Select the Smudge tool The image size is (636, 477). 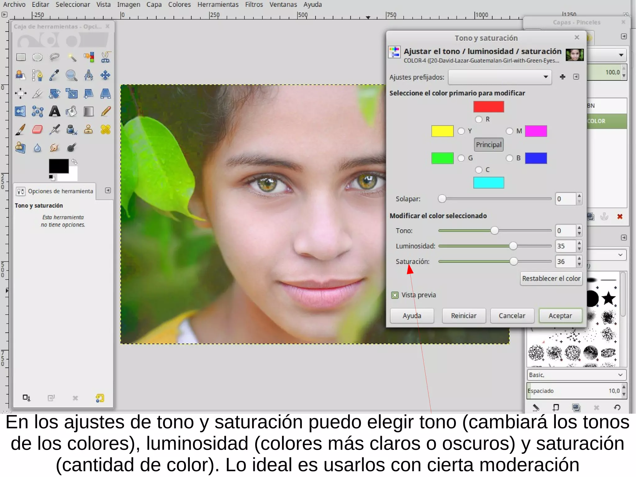[x=55, y=147]
